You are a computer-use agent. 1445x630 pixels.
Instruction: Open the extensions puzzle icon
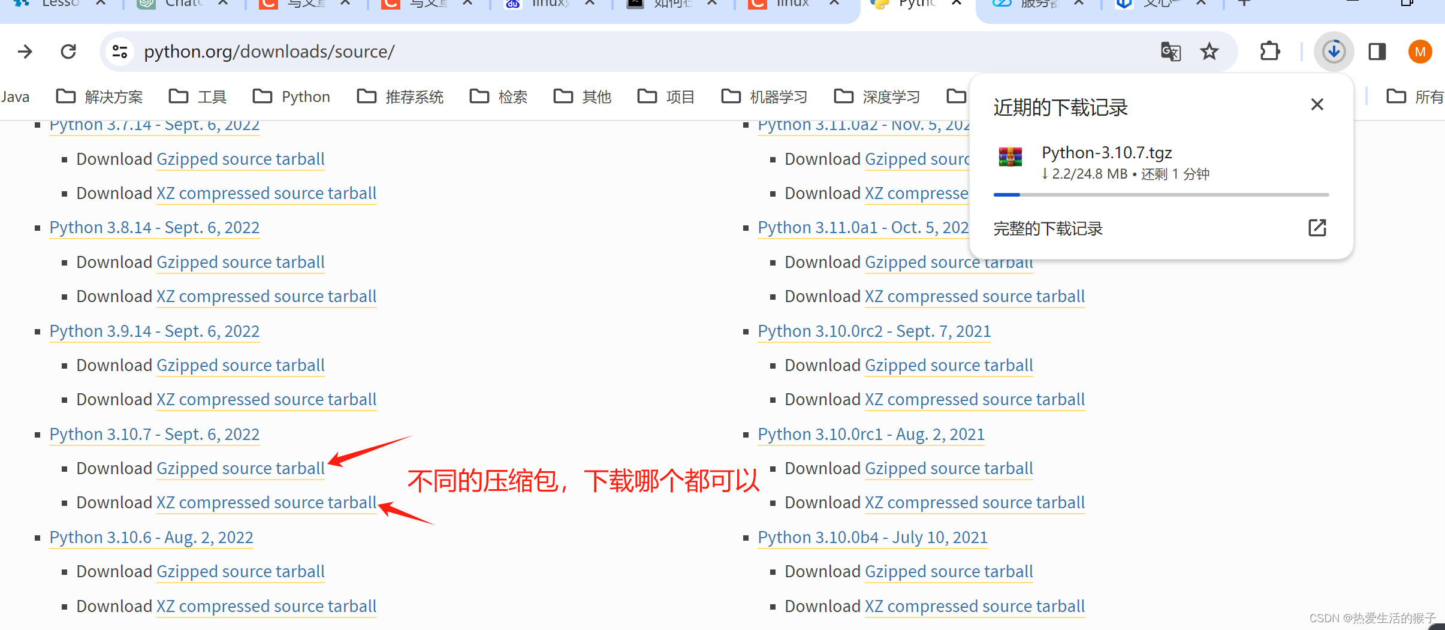1269,52
